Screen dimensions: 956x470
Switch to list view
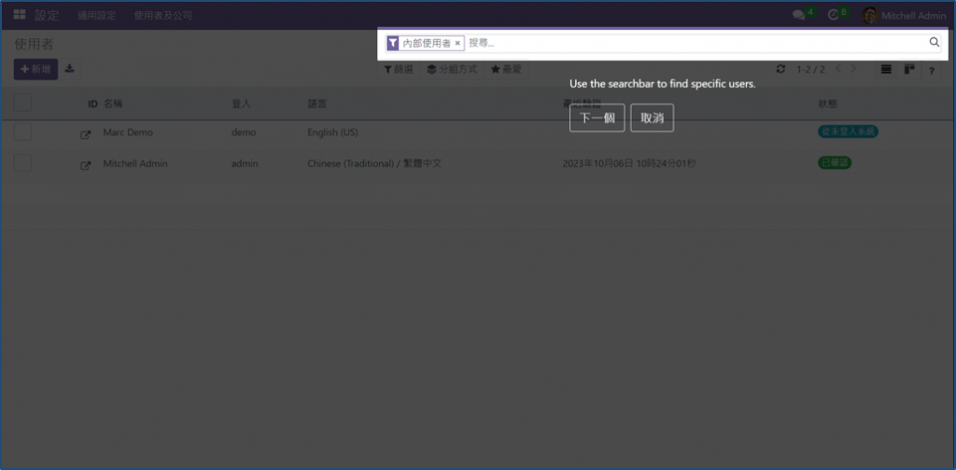[887, 69]
